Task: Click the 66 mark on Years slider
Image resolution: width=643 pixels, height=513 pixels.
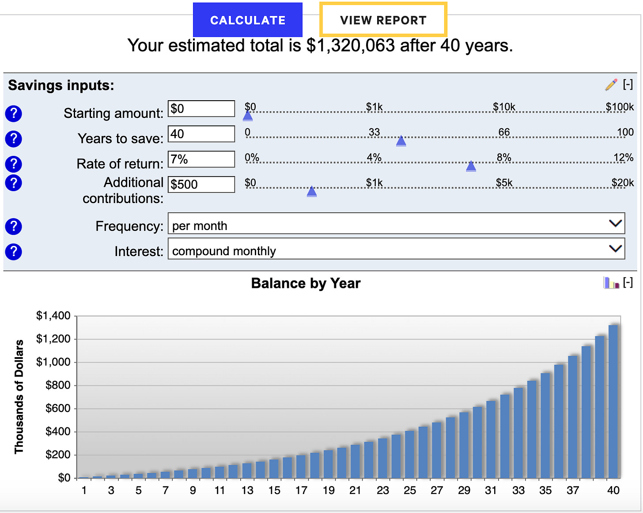Action: (x=504, y=132)
